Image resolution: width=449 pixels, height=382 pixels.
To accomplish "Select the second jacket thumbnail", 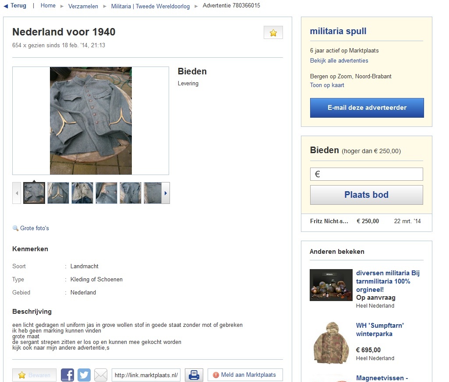I will (x=58, y=193).
